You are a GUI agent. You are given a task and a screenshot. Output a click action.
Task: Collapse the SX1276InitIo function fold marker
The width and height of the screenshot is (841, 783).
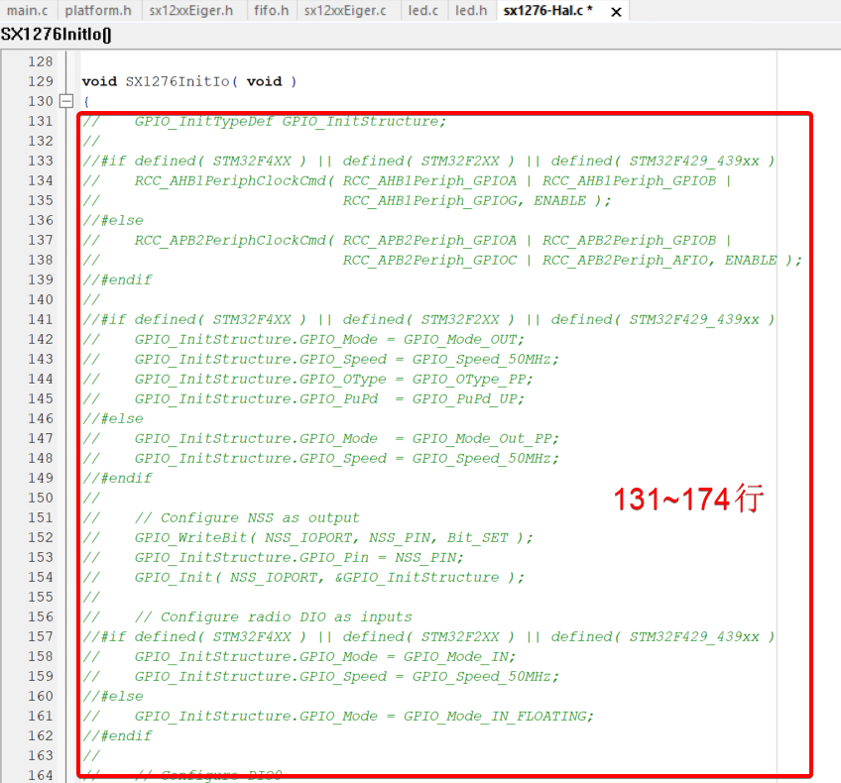click(x=66, y=101)
